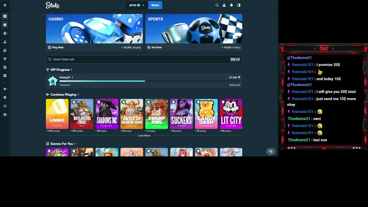
Task: Click the Wallet button
Action: (155, 5)
